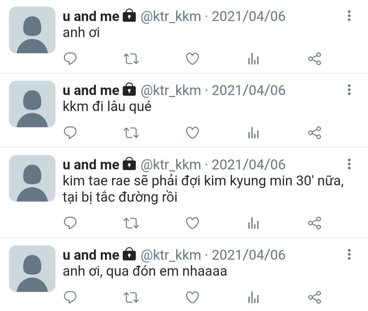Open more options on "kim tae rae" tweet

[349, 164]
